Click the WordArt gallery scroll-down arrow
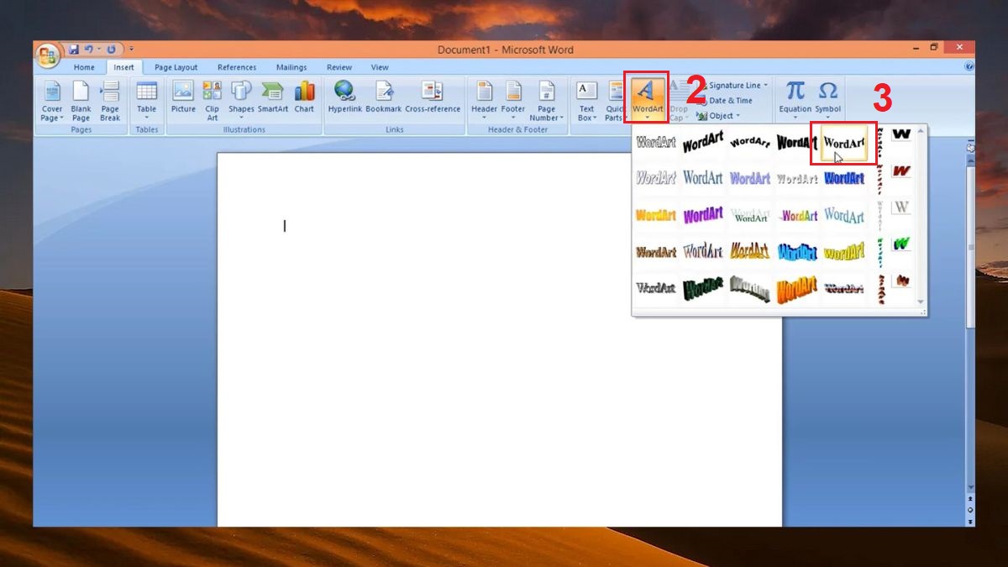The width and height of the screenshot is (1008, 567). (x=921, y=302)
